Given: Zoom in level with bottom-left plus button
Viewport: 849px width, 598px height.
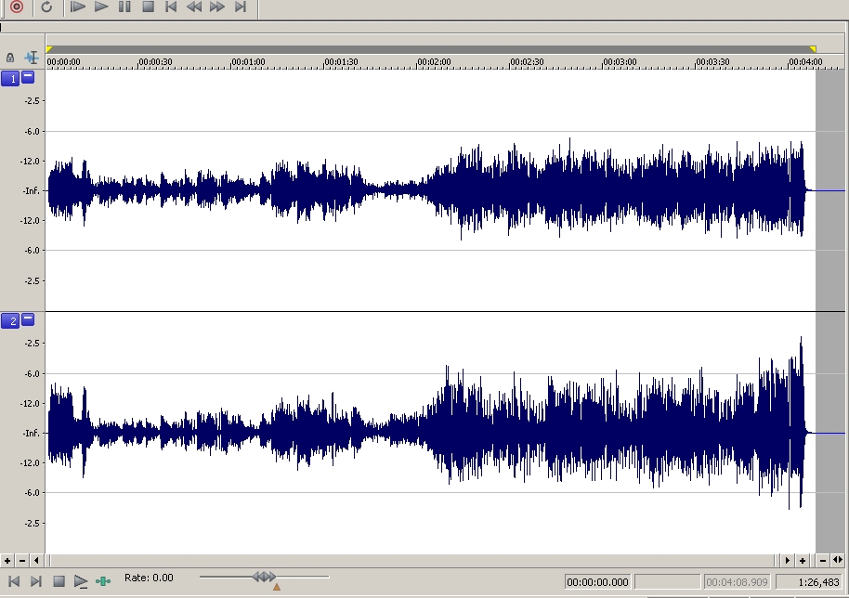Looking at the screenshot, I should (7, 561).
